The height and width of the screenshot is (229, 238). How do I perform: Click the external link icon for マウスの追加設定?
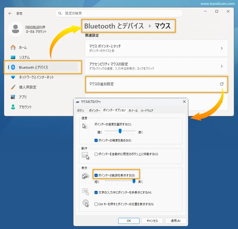point(222,84)
